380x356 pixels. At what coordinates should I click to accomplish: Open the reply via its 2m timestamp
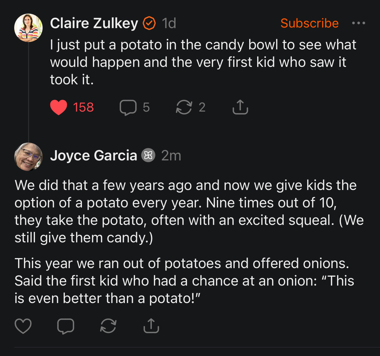171,156
